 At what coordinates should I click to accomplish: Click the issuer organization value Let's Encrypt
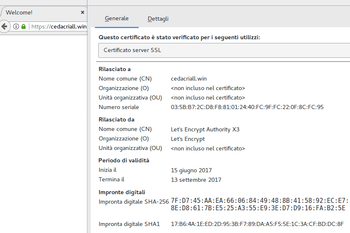tap(188, 139)
